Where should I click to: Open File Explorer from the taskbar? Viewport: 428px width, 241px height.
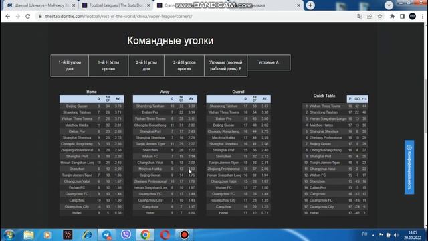click(x=29, y=235)
